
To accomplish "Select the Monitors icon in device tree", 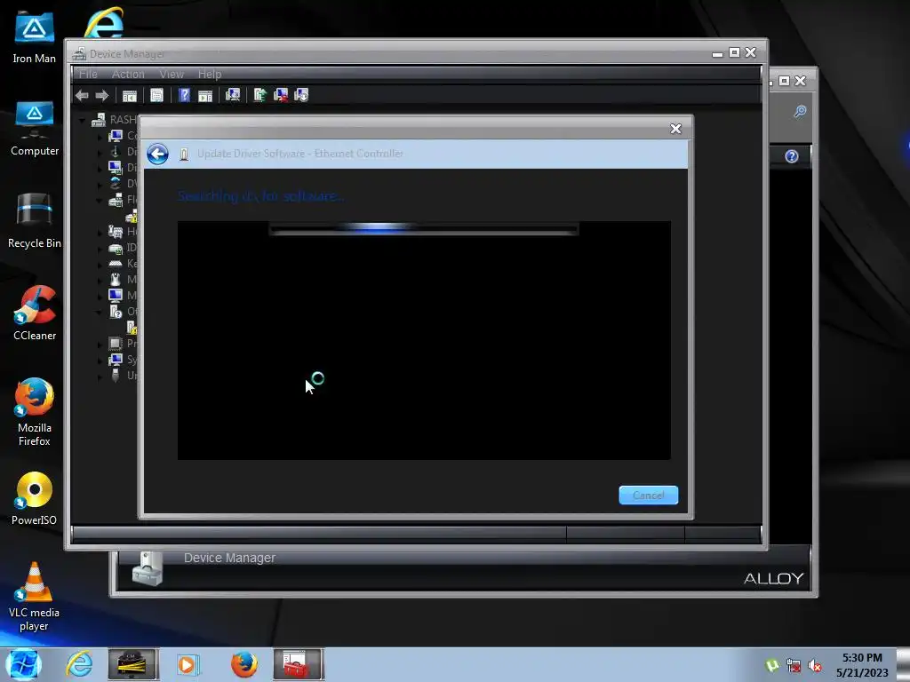I will (116, 295).
